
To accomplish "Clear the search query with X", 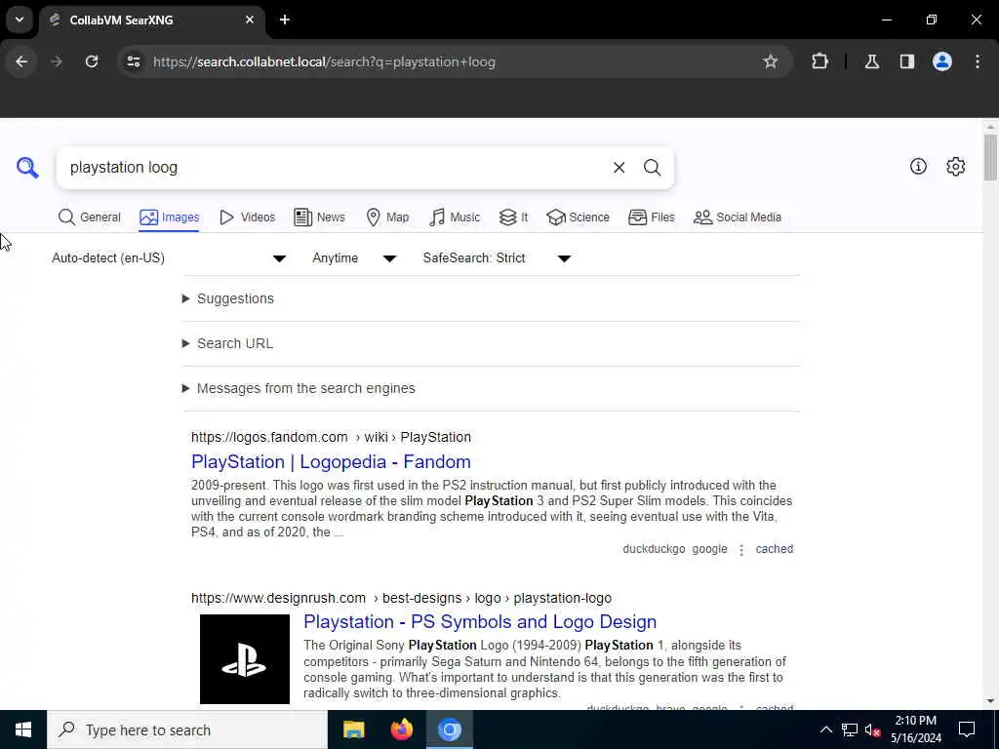I will (619, 168).
